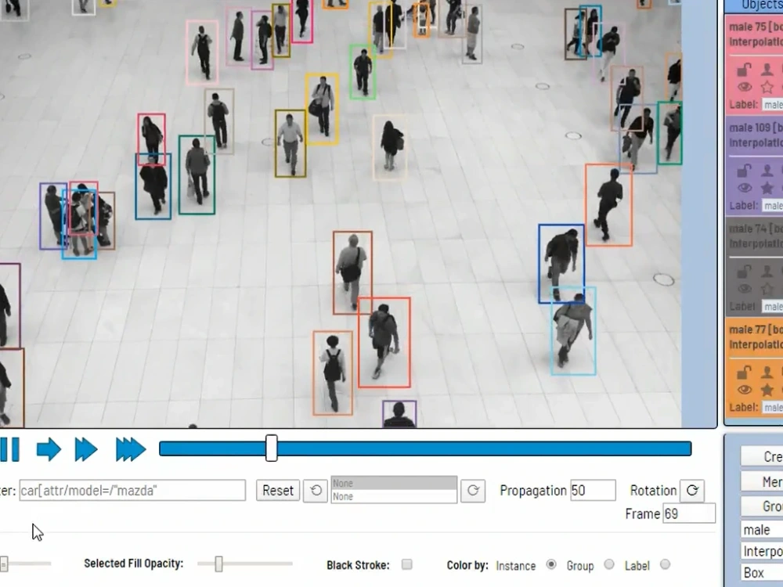Toggle keyframe star for male 74
The width and height of the screenshot is (783, 587).
[767, 289]
